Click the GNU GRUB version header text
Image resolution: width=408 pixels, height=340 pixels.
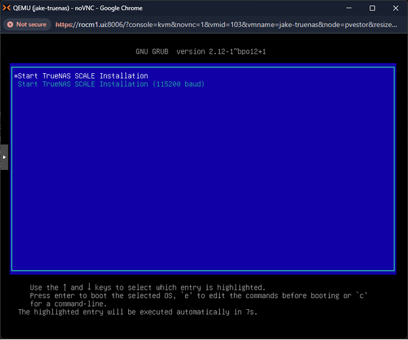coord(201,52)
